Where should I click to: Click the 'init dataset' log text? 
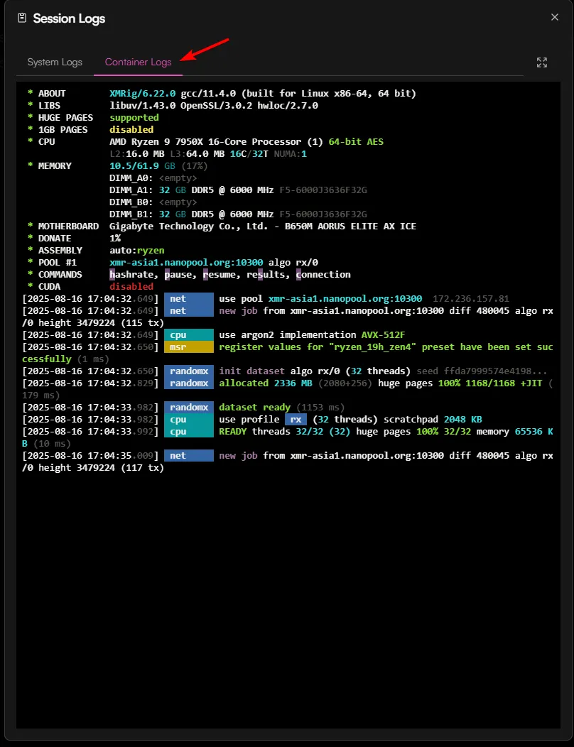point(251,371)
